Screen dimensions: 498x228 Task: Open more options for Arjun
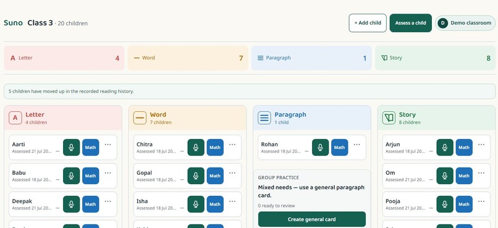[x=481, y=145]
